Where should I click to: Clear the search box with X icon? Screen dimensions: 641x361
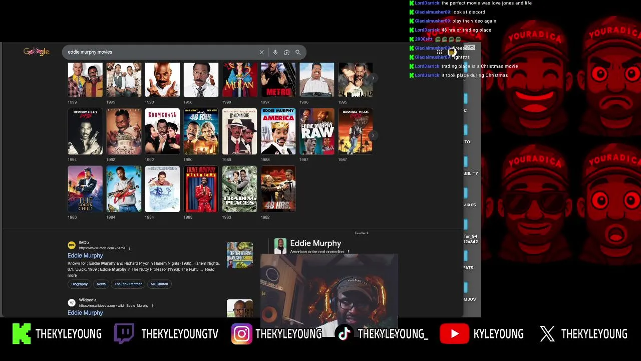(x=261, y=52)
